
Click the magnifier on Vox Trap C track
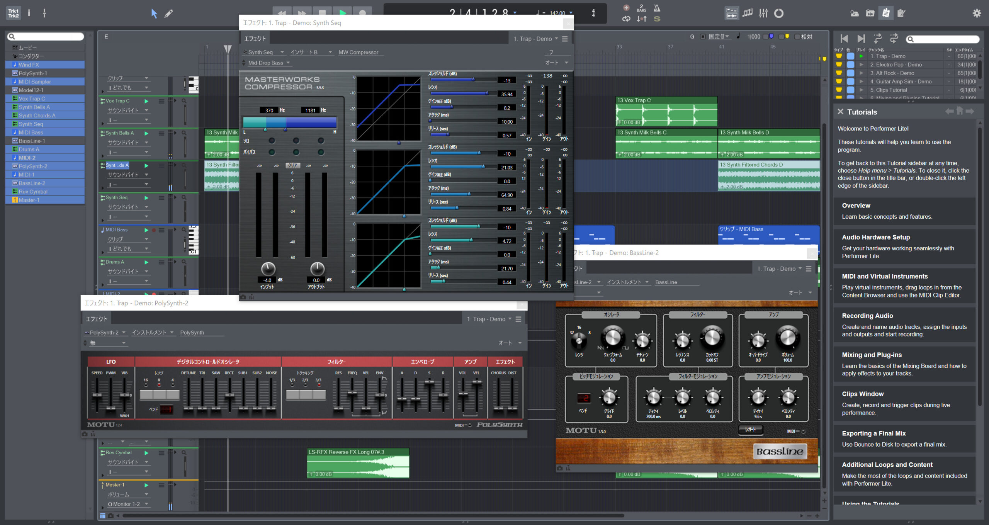point(184,101)
